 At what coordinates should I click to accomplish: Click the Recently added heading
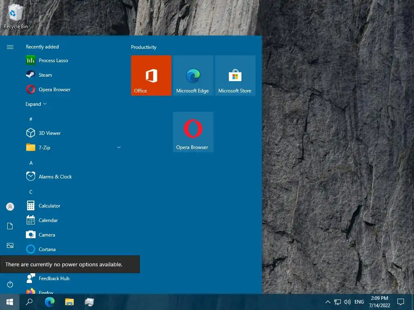pos(42,47)
